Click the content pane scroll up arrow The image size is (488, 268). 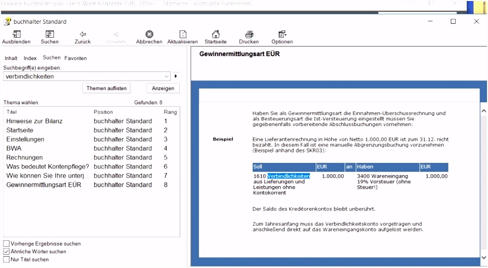[484, 111]
